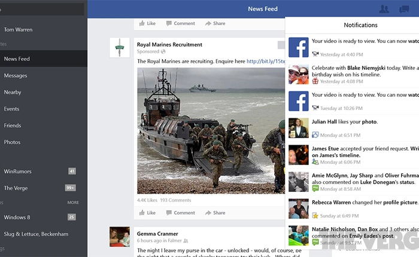
Task: Open Natalie Nicholson comment notification
Action: click(x=352, y=236)
